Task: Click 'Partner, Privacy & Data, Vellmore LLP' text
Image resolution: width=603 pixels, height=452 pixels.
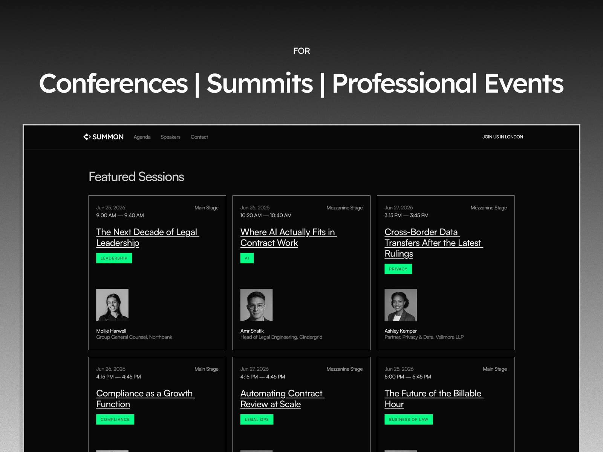Action: (424, 337)
